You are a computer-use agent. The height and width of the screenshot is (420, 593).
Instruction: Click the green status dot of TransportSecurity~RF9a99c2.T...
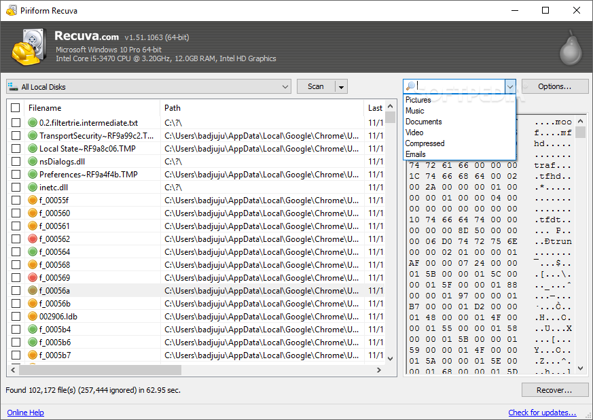(x=33, y=135)
